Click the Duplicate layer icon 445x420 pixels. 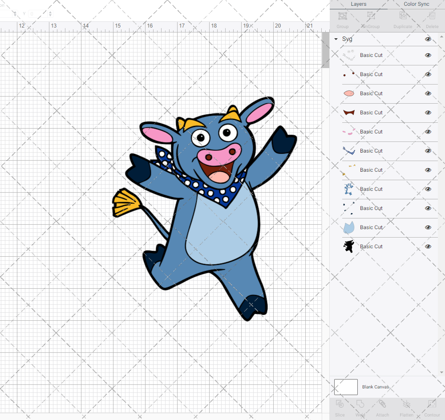point(403,16)
